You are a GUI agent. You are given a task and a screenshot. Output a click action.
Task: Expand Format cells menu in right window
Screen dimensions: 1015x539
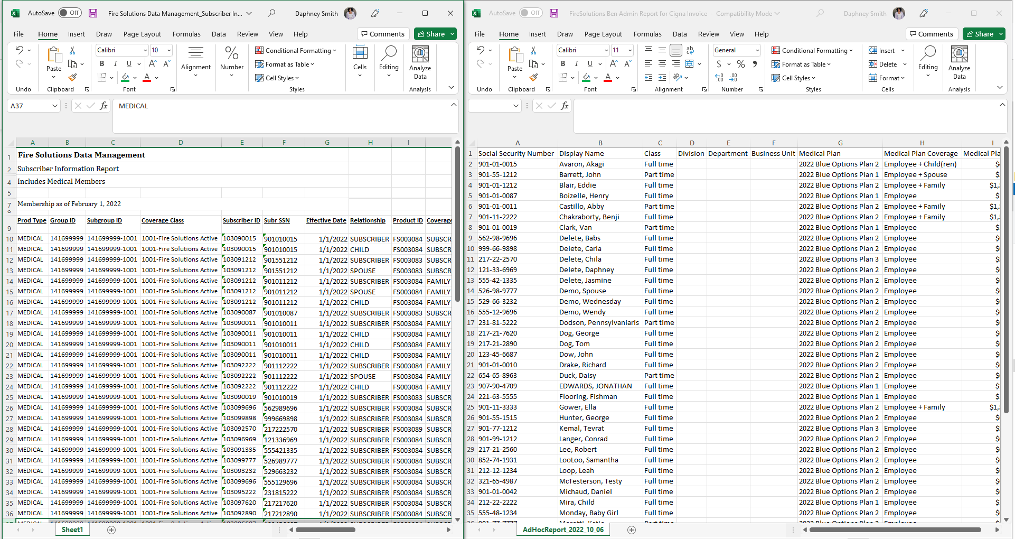(887, 78)
